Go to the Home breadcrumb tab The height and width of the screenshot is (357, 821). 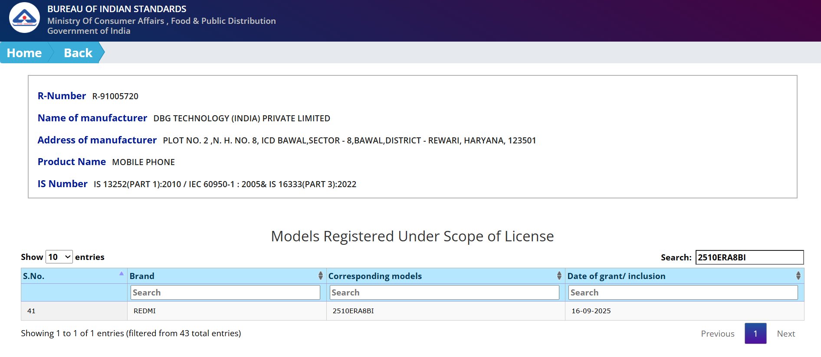point(24,53)
